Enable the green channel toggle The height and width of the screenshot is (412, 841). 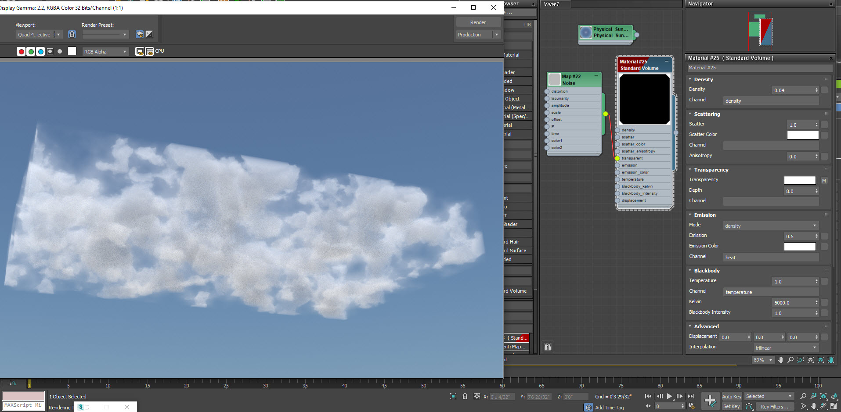[x=31, y=51]
